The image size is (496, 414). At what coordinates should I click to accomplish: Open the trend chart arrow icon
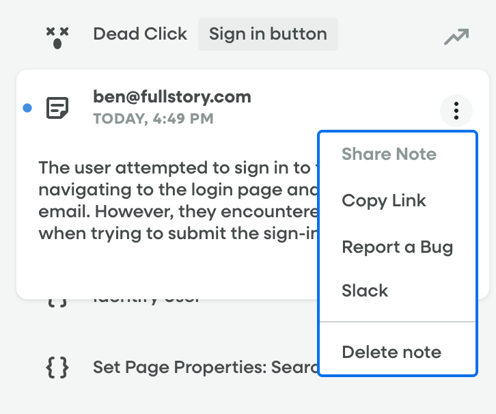[456, 37]
